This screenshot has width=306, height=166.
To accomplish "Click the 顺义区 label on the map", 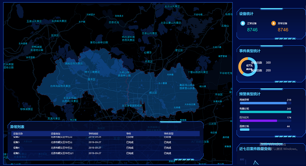I will [x=153, y=93].
